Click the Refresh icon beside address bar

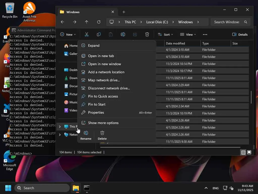99,22
